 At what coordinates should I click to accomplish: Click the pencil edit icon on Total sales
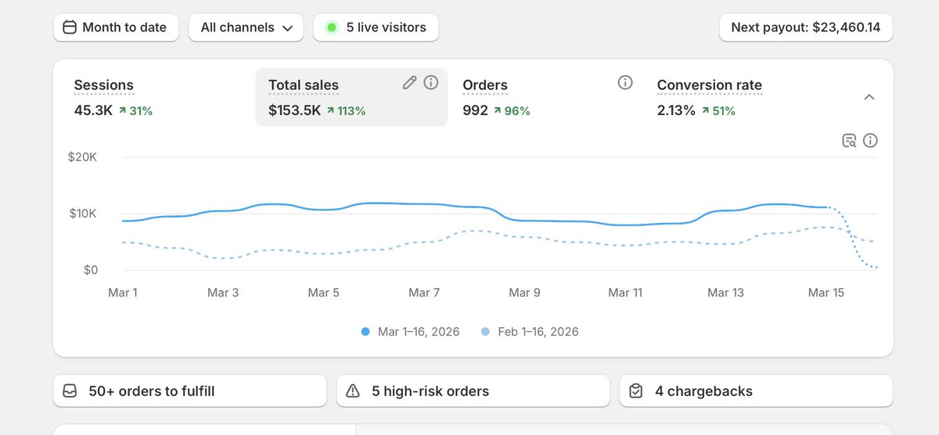pyautogui.click(x=409, y=82)
